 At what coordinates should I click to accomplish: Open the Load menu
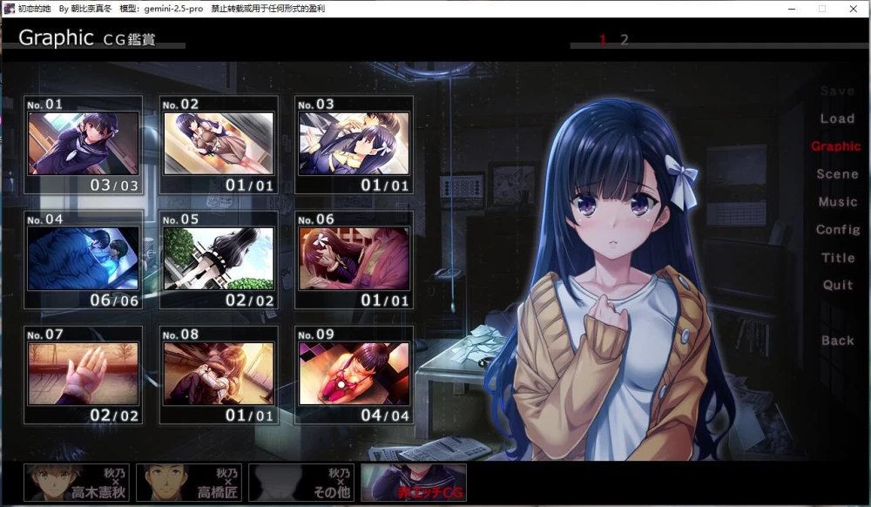tap(837, 118)
